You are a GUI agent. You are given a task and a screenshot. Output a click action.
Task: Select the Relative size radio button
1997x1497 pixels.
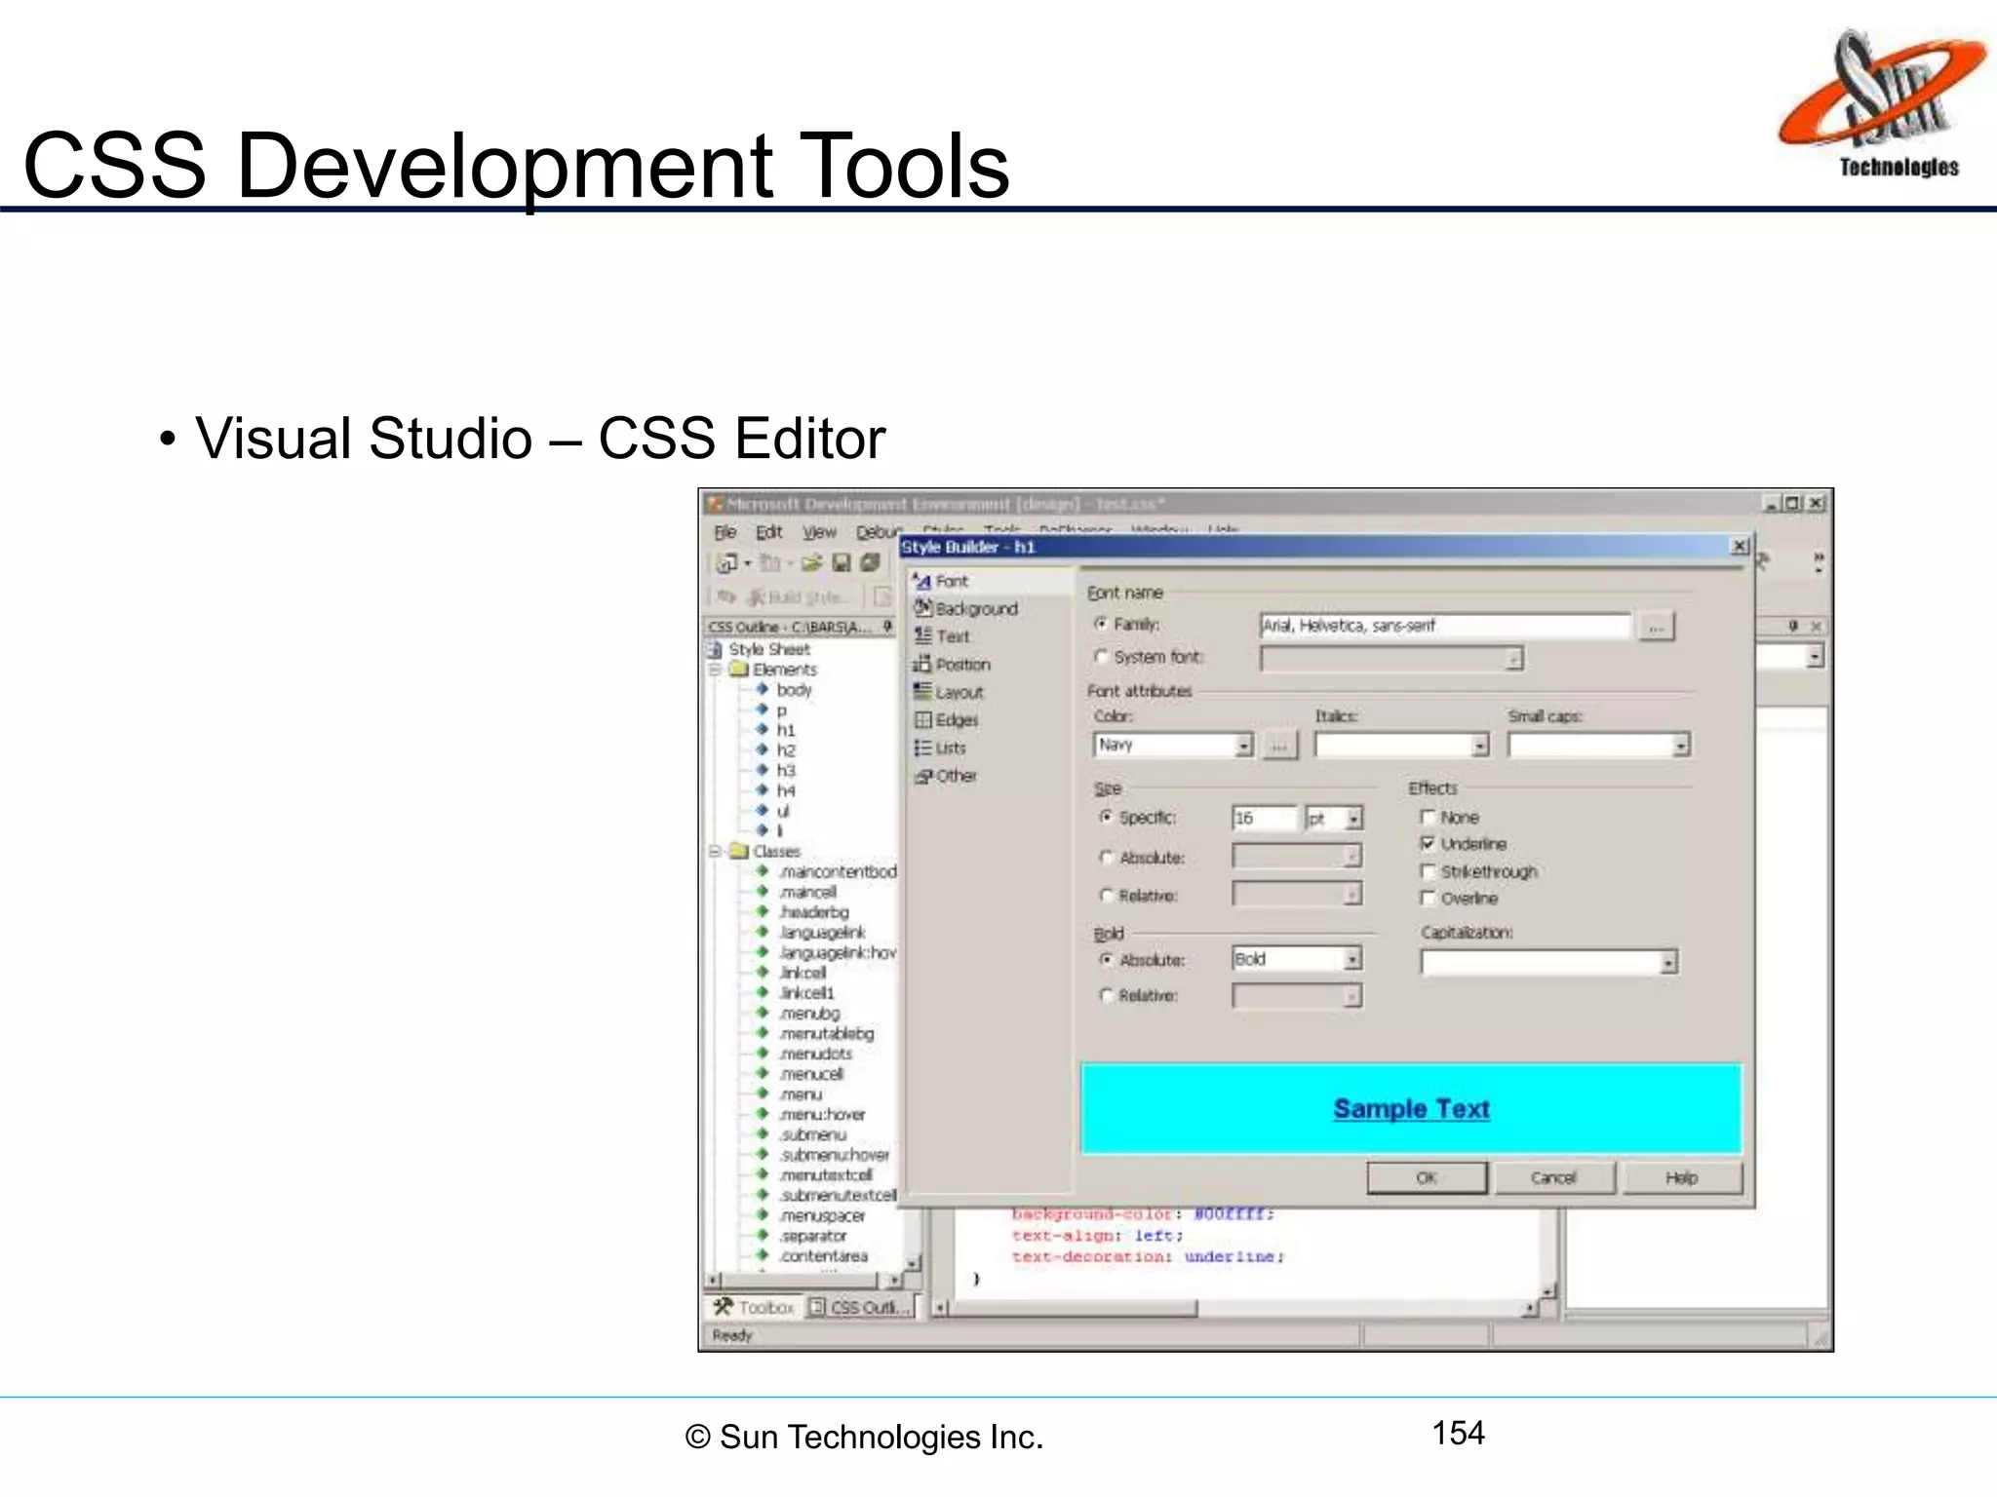(x=1107, y=895)
